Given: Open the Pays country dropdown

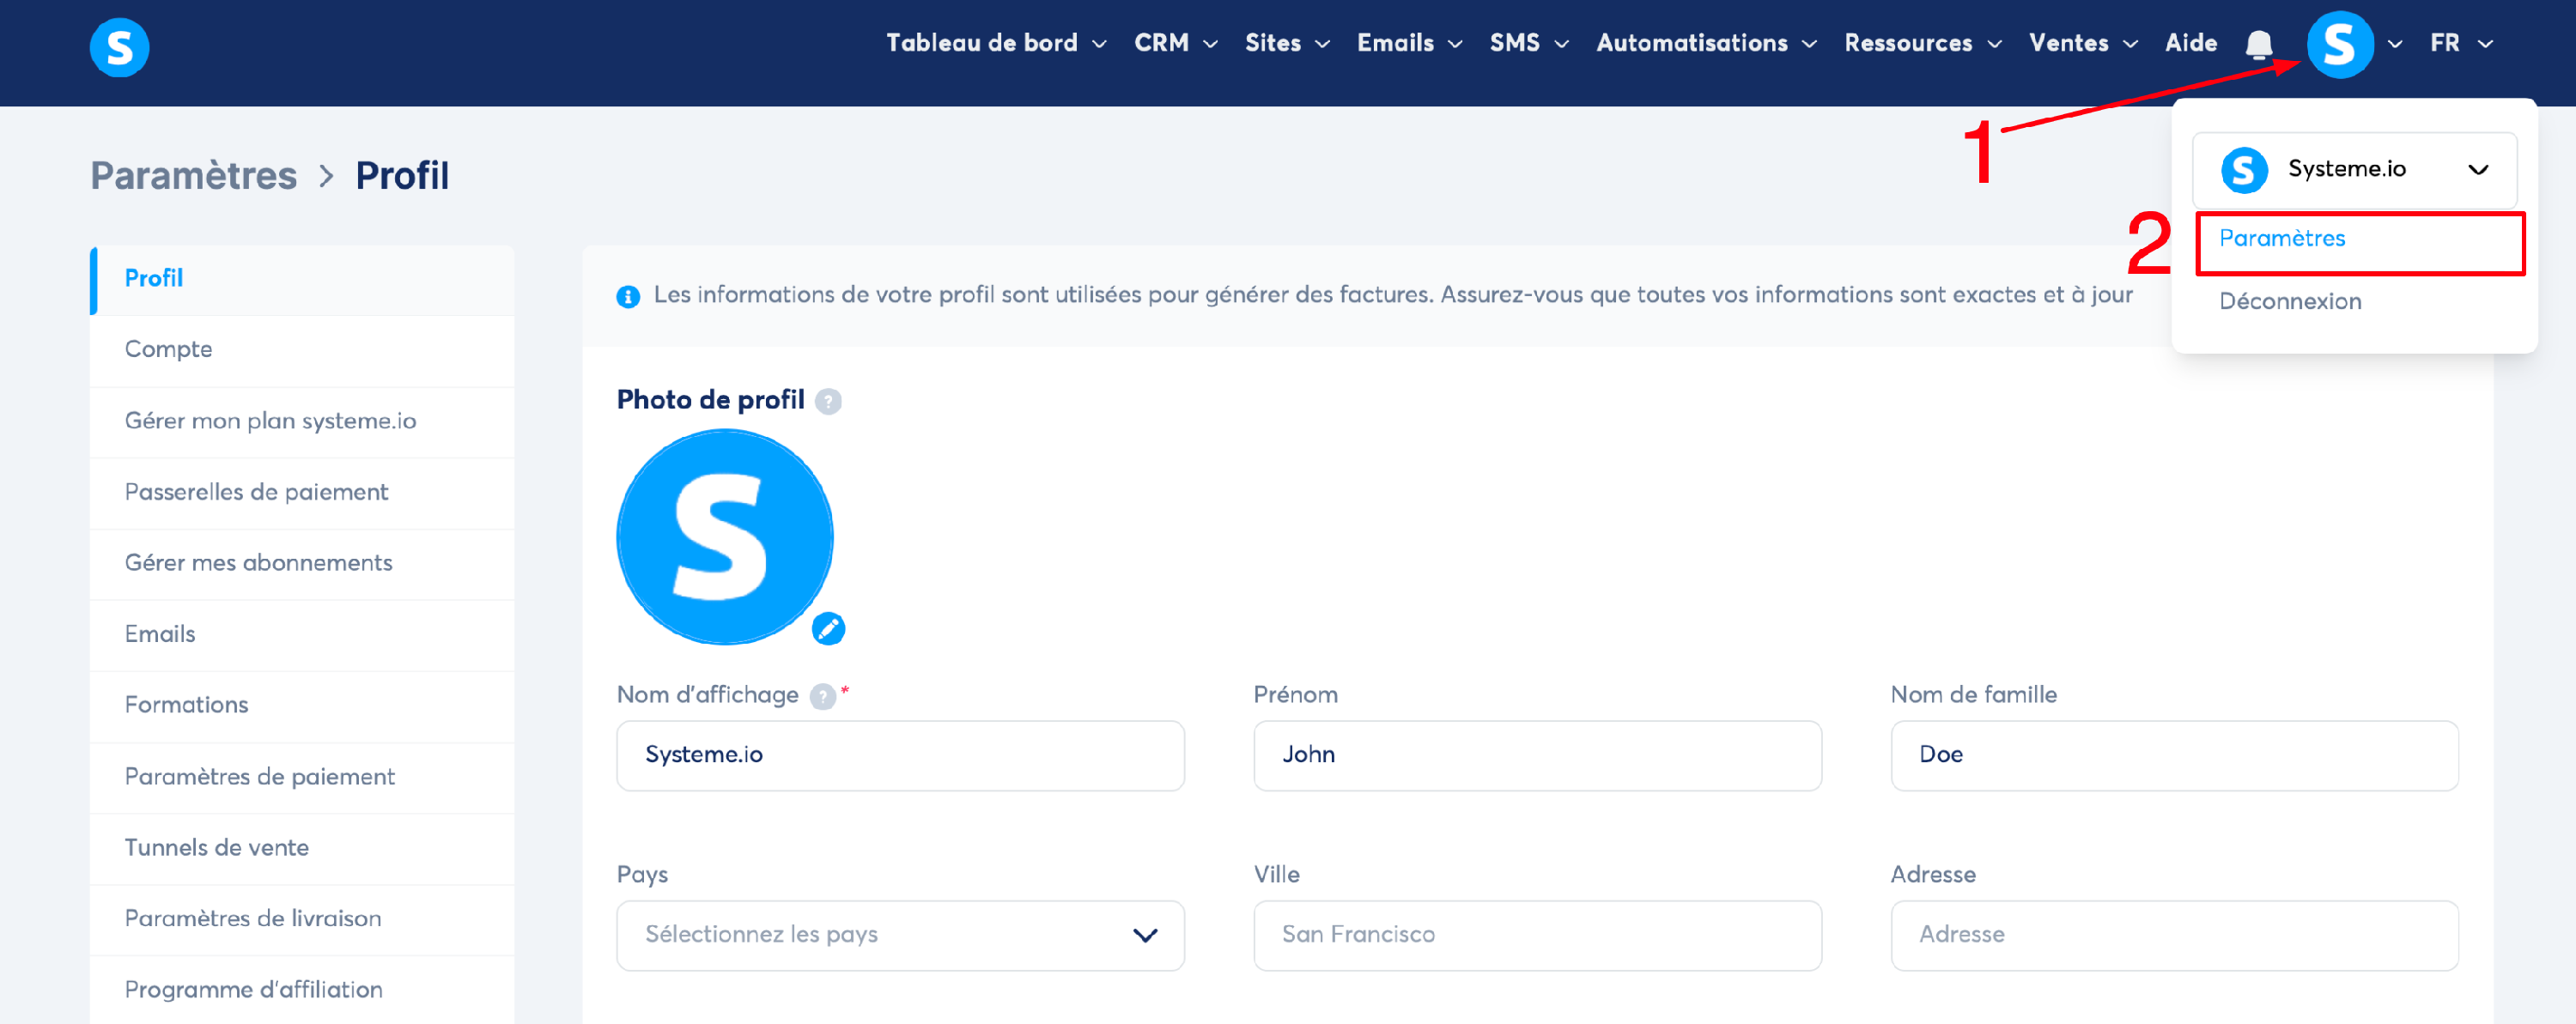Looking at the screenshot, I should (900, 935).
